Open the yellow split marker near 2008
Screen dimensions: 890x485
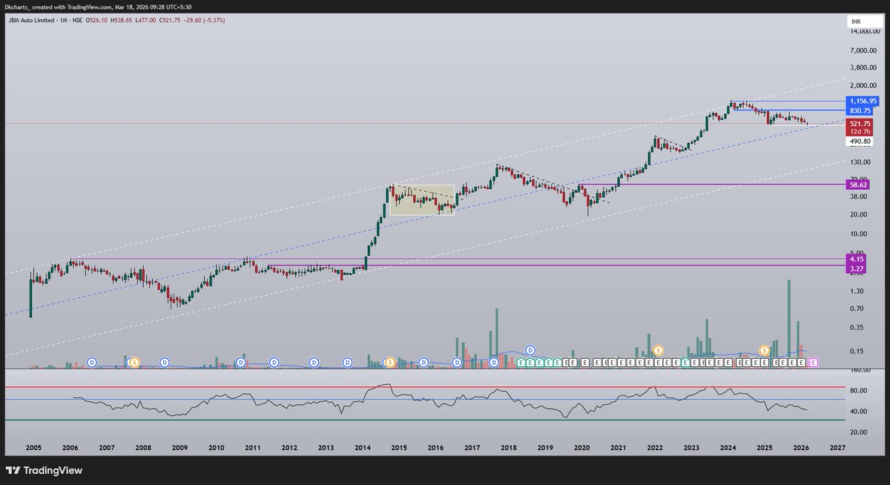[134, 363]
